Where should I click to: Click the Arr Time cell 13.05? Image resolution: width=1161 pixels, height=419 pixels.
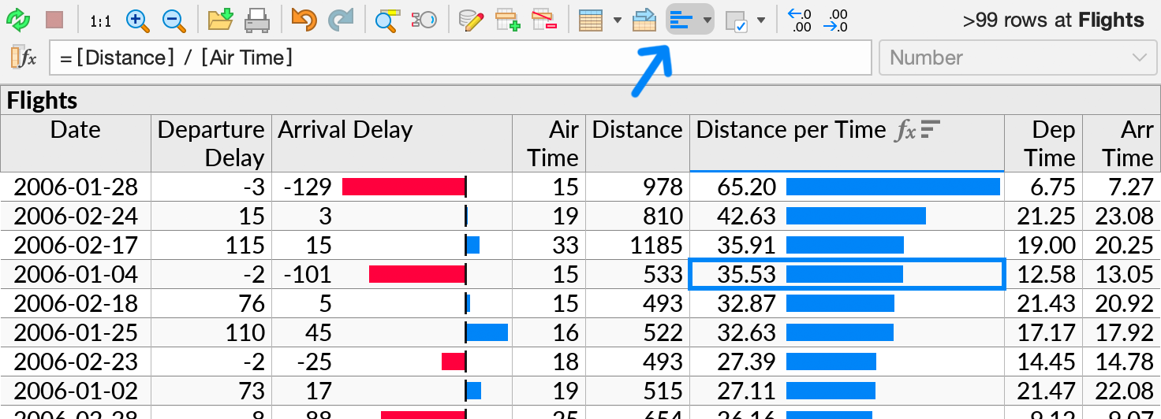(1122, 274)
